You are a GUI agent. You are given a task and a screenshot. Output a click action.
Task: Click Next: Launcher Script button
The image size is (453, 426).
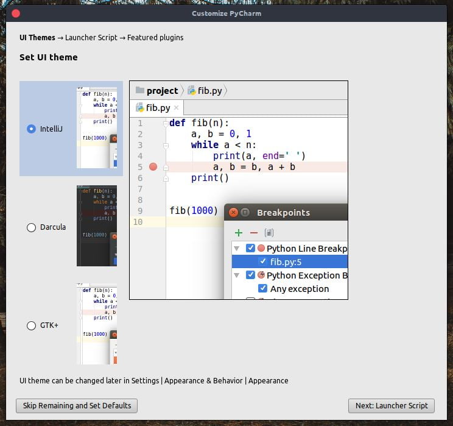tap(391, 406)
